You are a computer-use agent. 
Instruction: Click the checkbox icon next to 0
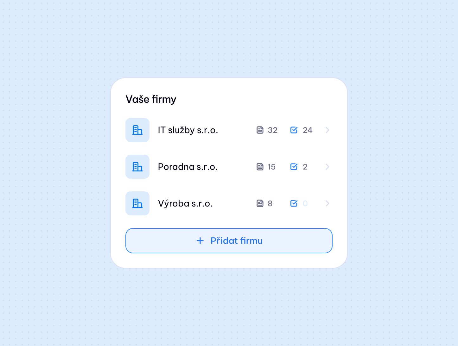click(x=294, y=203)
